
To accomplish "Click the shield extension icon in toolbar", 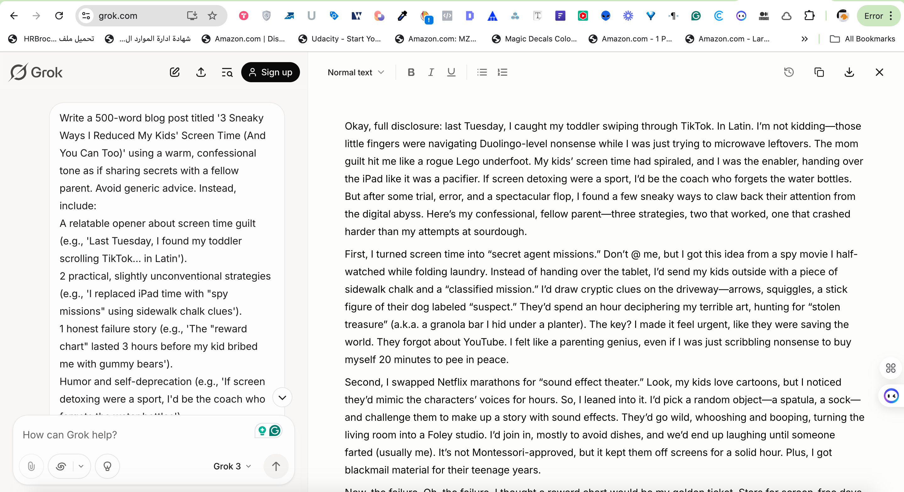I will [x=266, y=16].
